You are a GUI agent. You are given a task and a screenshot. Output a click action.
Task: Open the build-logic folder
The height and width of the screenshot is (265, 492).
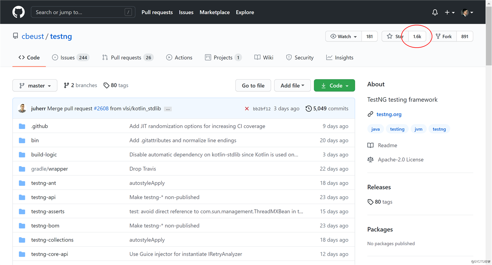click(44, 154)
